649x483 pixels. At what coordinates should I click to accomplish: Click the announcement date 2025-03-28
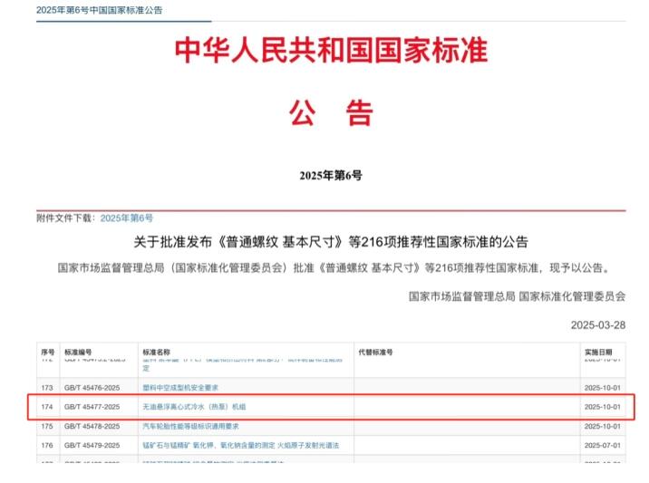[x=598, y=325]
